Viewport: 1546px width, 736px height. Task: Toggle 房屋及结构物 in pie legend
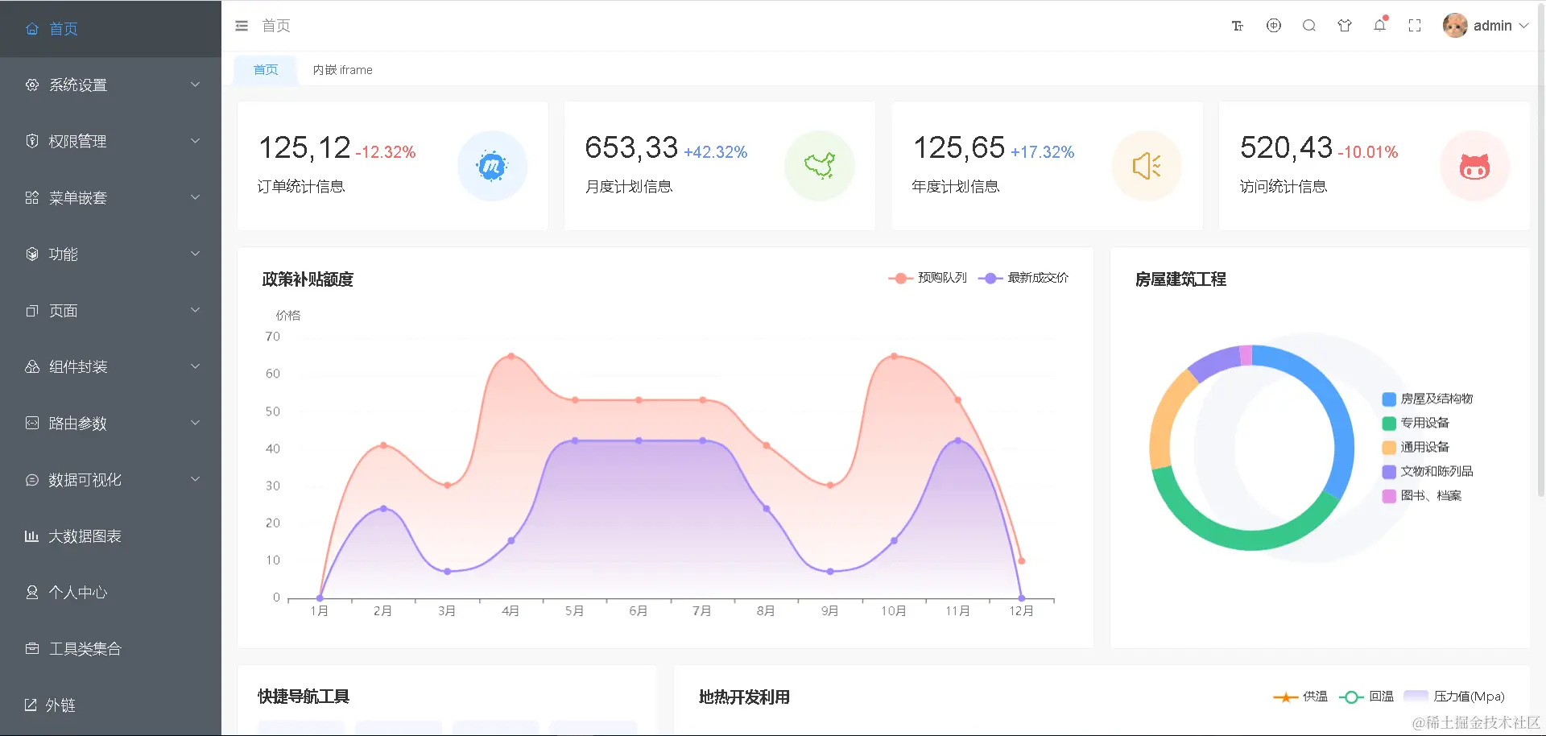pyautogui.click(x=1428, y=399)
